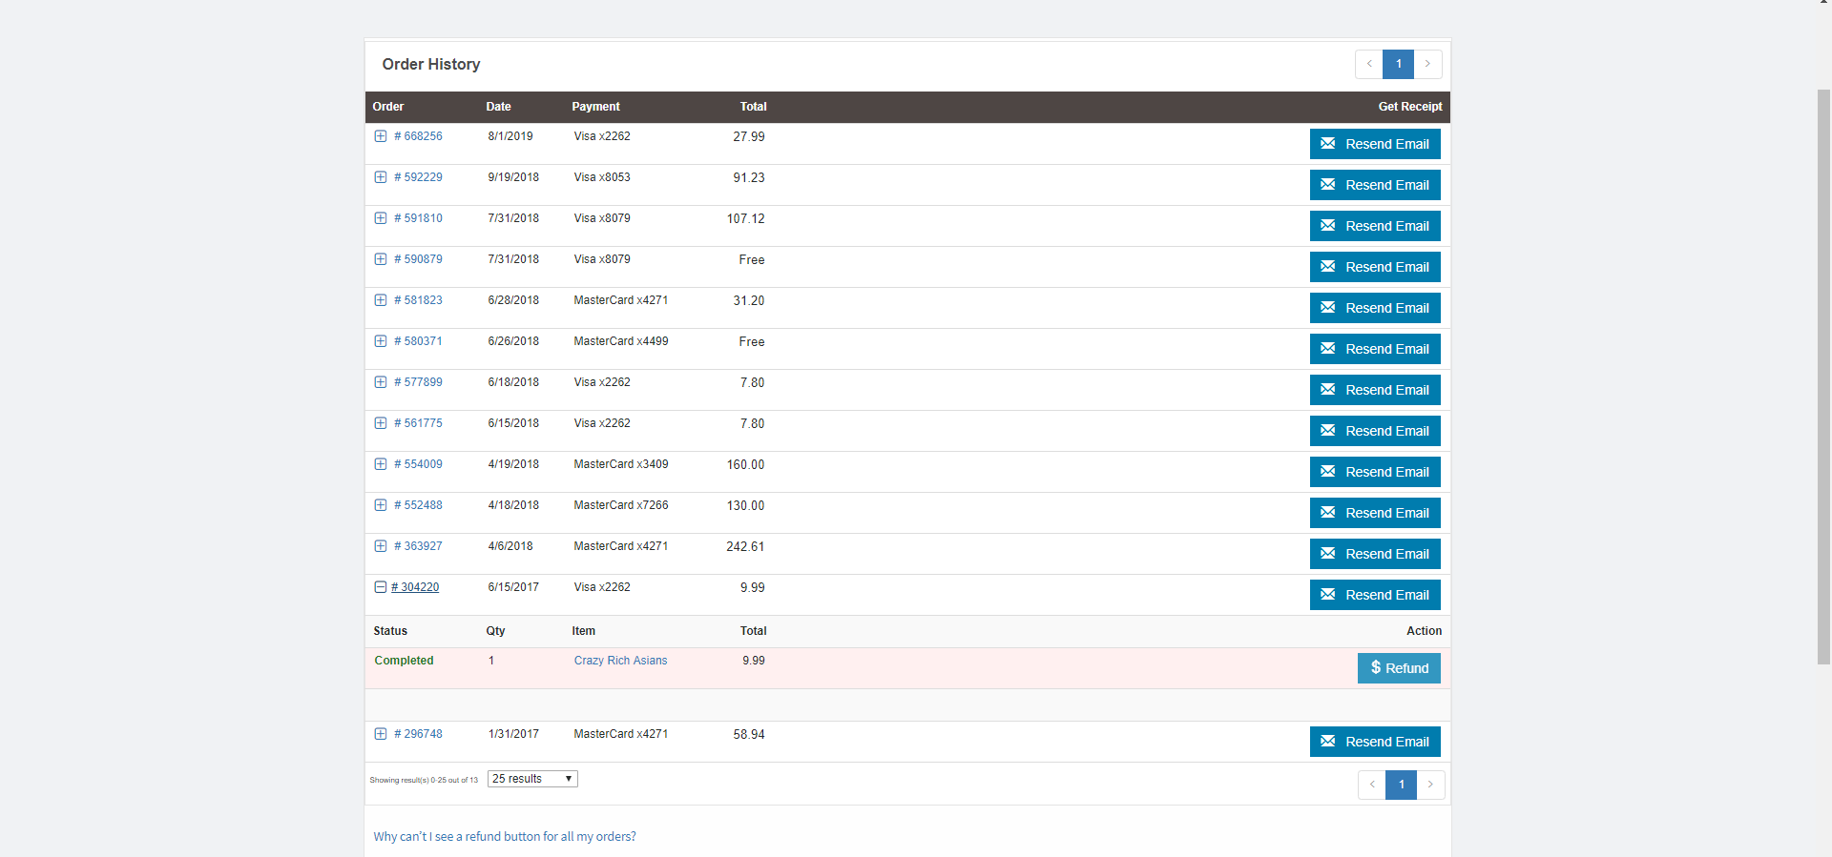
Task: Click payment cell MasterCard x3409
Action: tap(621, 464)
